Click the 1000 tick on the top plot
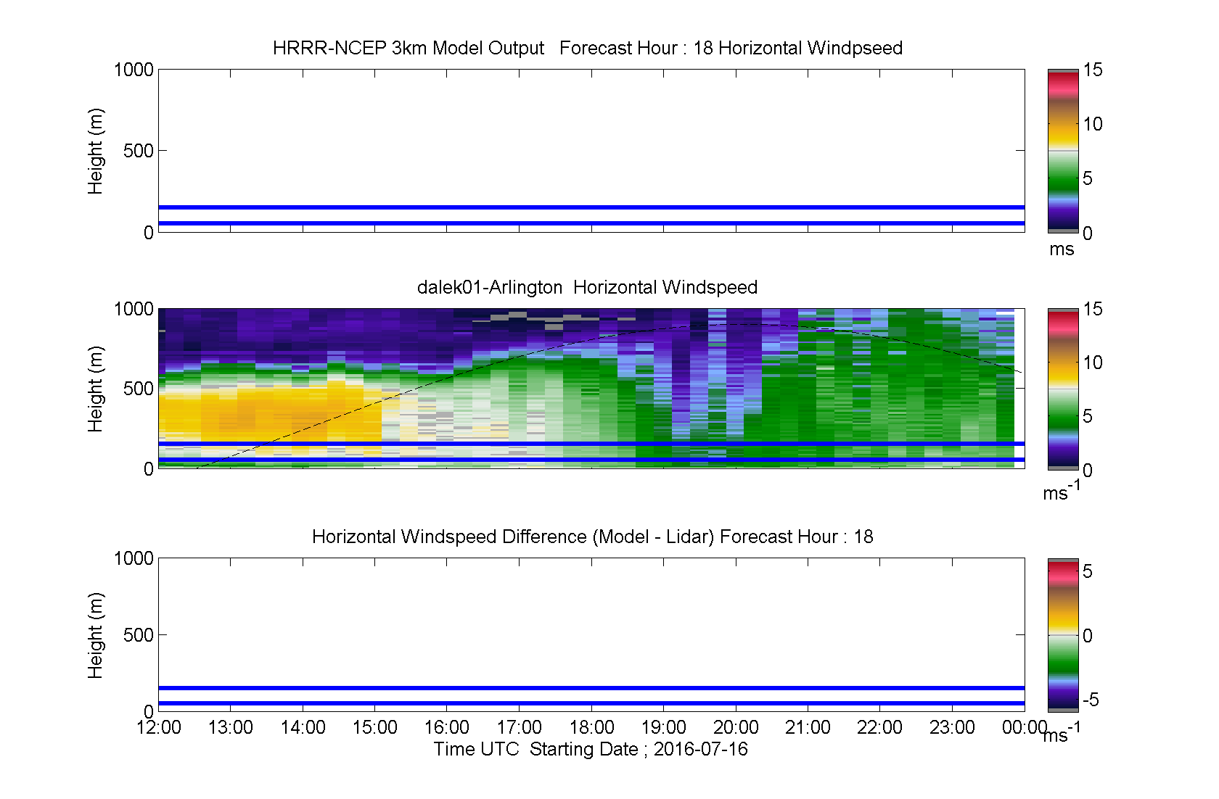Viewport: 1219px width, 799px height. click(x=134, y=70)
